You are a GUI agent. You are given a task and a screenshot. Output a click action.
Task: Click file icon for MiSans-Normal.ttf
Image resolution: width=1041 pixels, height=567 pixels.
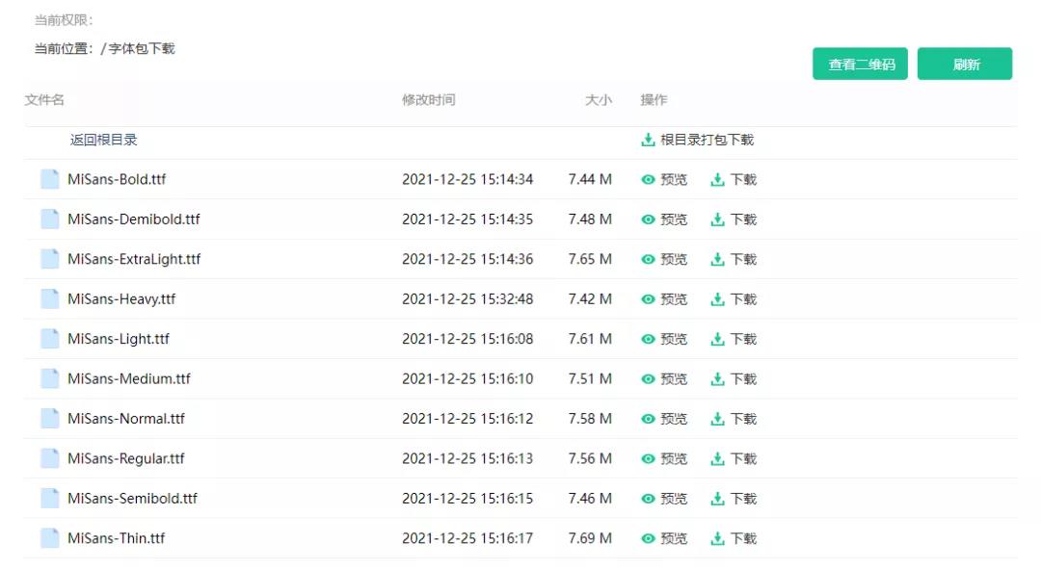click(50, 418)
